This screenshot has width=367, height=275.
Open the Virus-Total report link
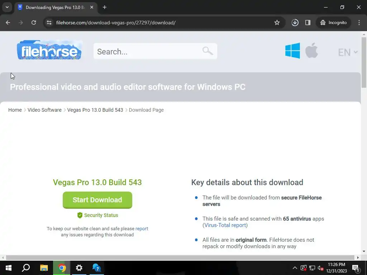(225, 225)
